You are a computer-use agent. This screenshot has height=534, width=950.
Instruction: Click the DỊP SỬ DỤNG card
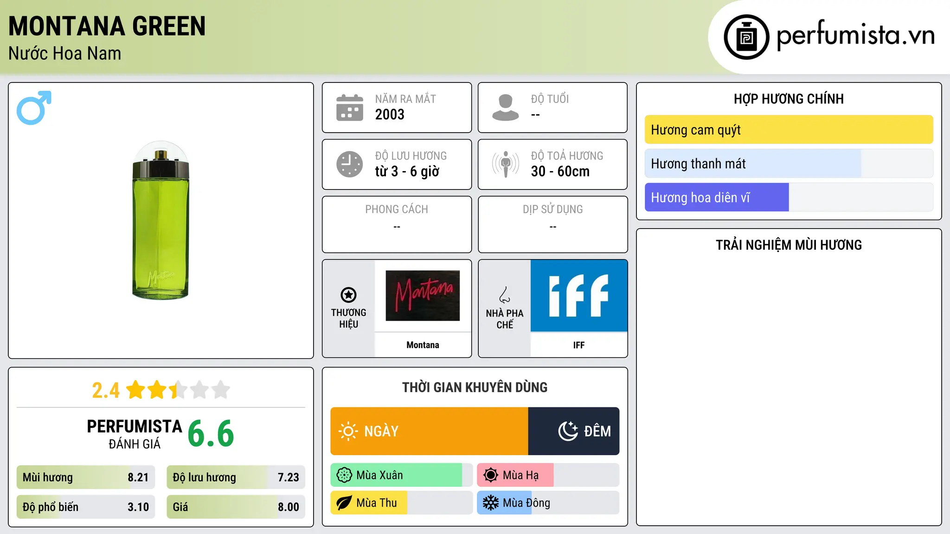pos(553,224)
